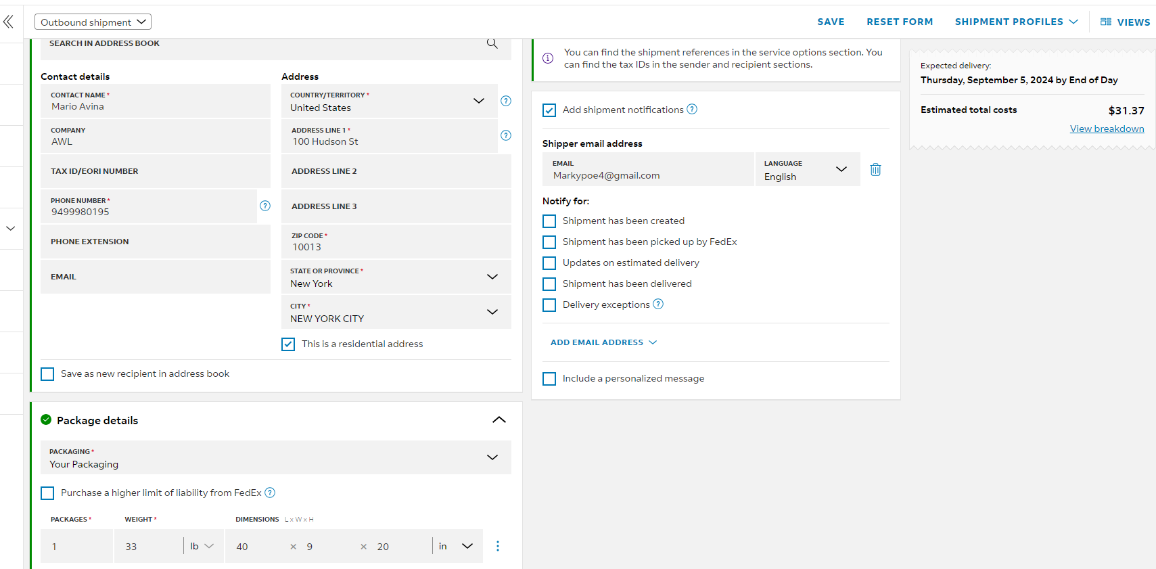Expand Add Email Address options

point(603,342)
